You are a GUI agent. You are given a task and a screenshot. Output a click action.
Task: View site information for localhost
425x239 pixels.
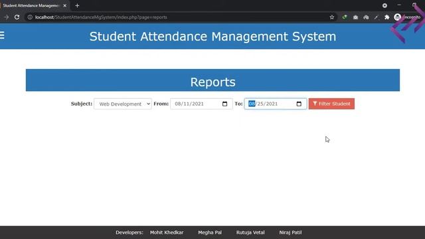pos(30,17)
